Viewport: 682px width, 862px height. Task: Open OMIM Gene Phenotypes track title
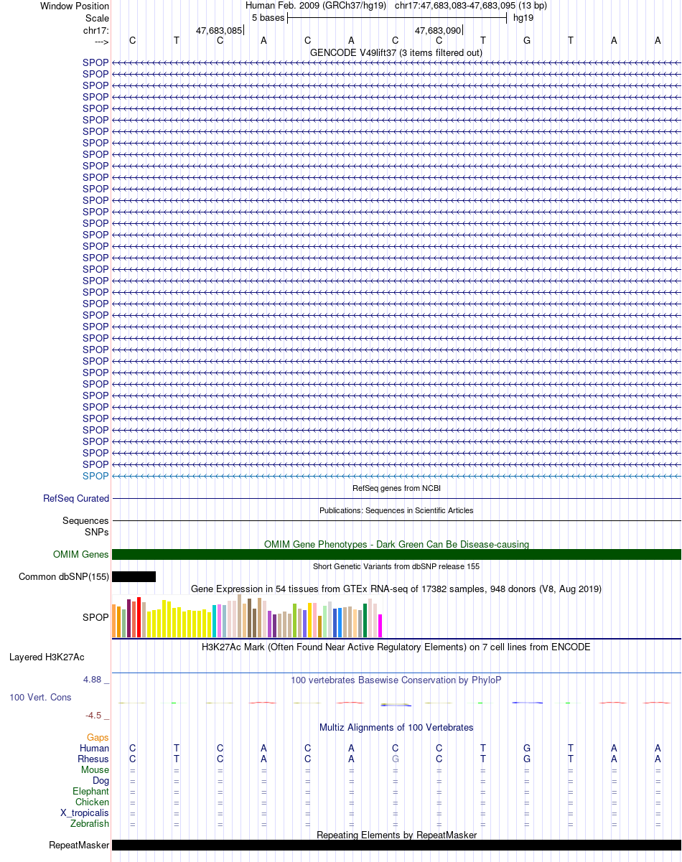coord(396,544)
